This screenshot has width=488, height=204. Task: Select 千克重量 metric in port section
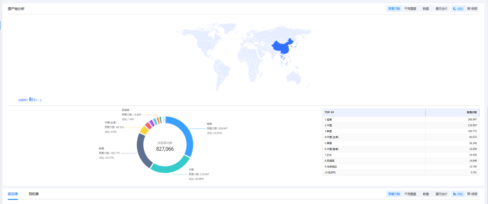coord(410,194)
